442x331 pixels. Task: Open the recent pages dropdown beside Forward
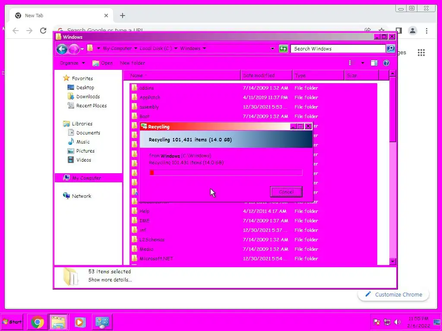82,49
